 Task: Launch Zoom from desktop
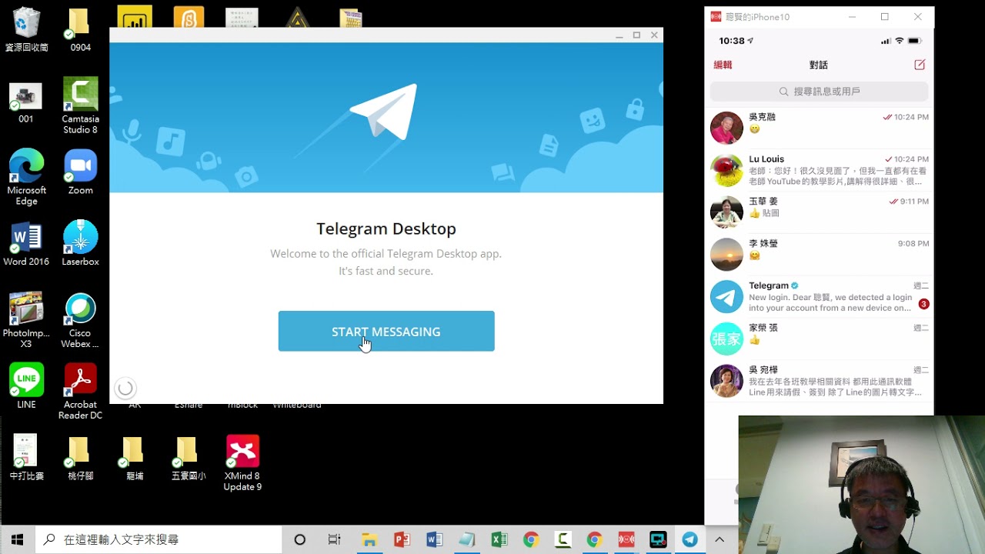(80, 172)
